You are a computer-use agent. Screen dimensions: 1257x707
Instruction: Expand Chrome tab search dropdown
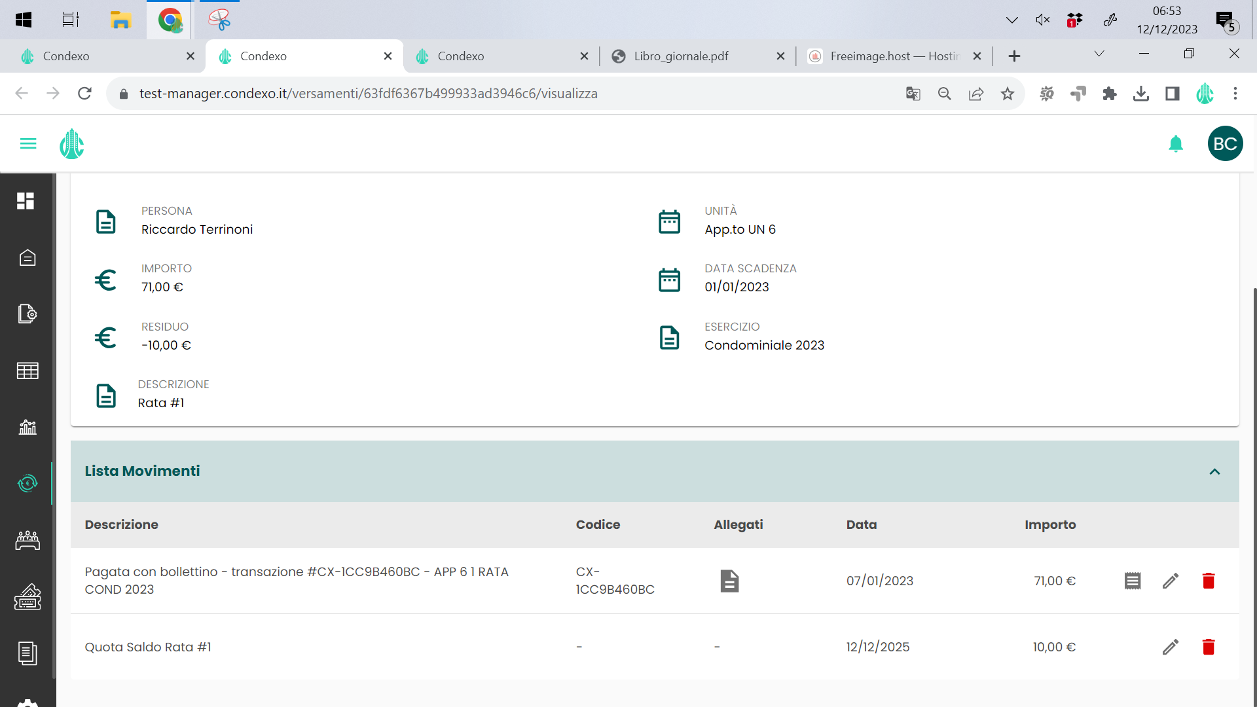point(1099,54)
